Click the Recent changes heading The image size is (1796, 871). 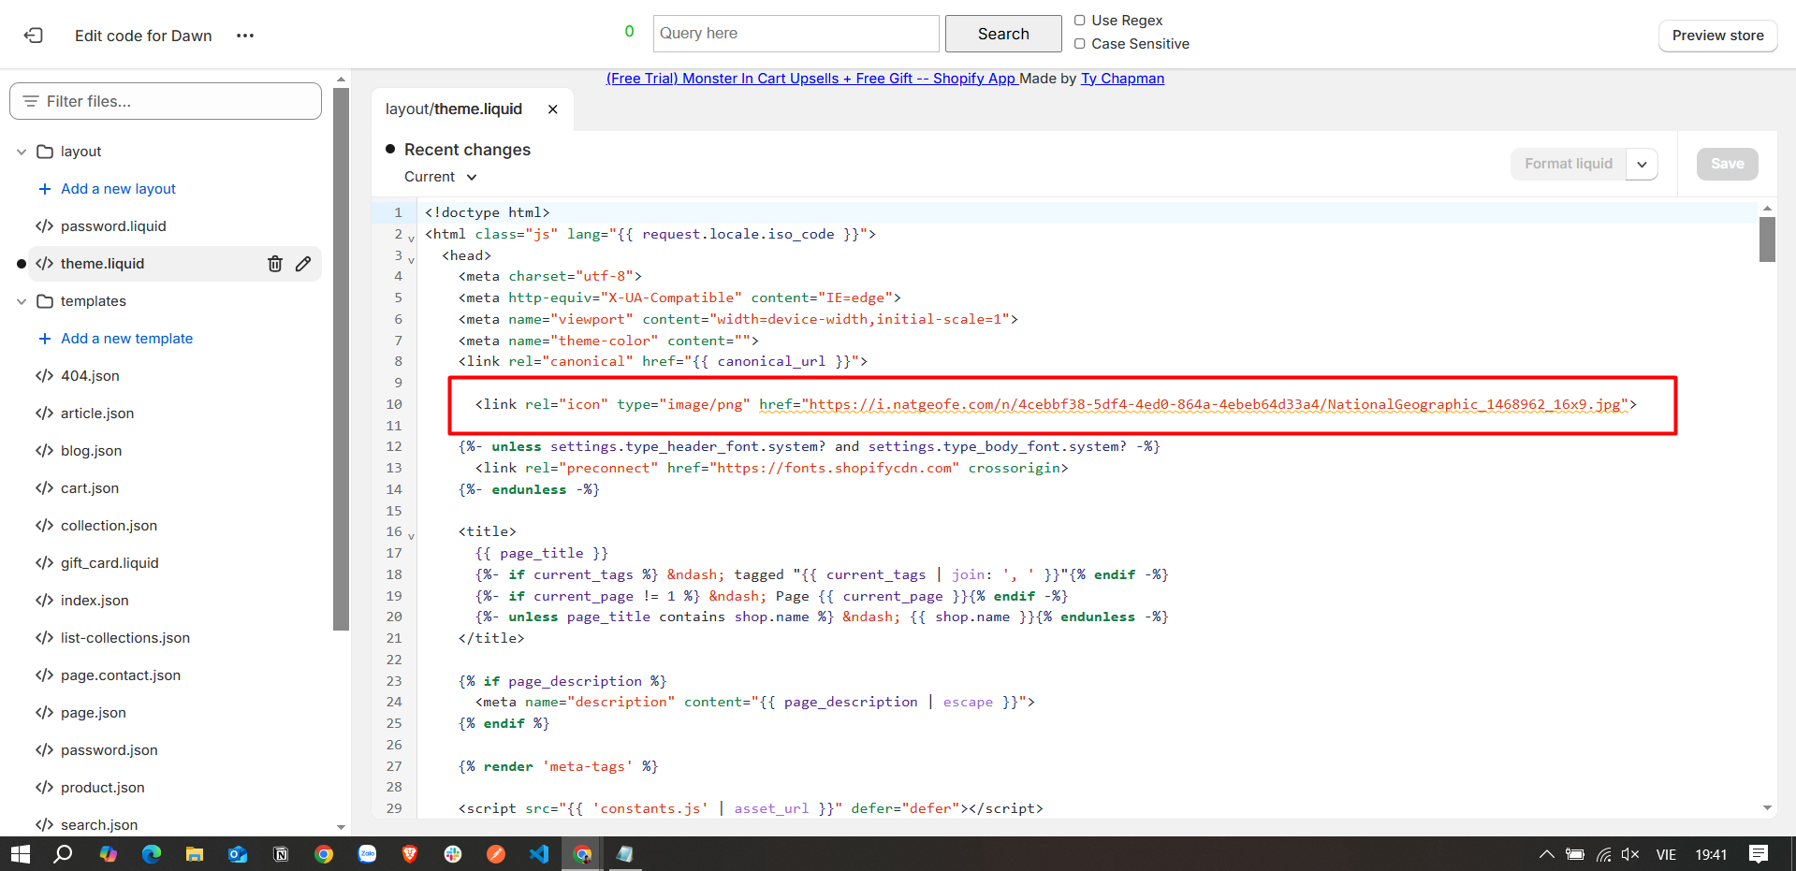[467, 150]
